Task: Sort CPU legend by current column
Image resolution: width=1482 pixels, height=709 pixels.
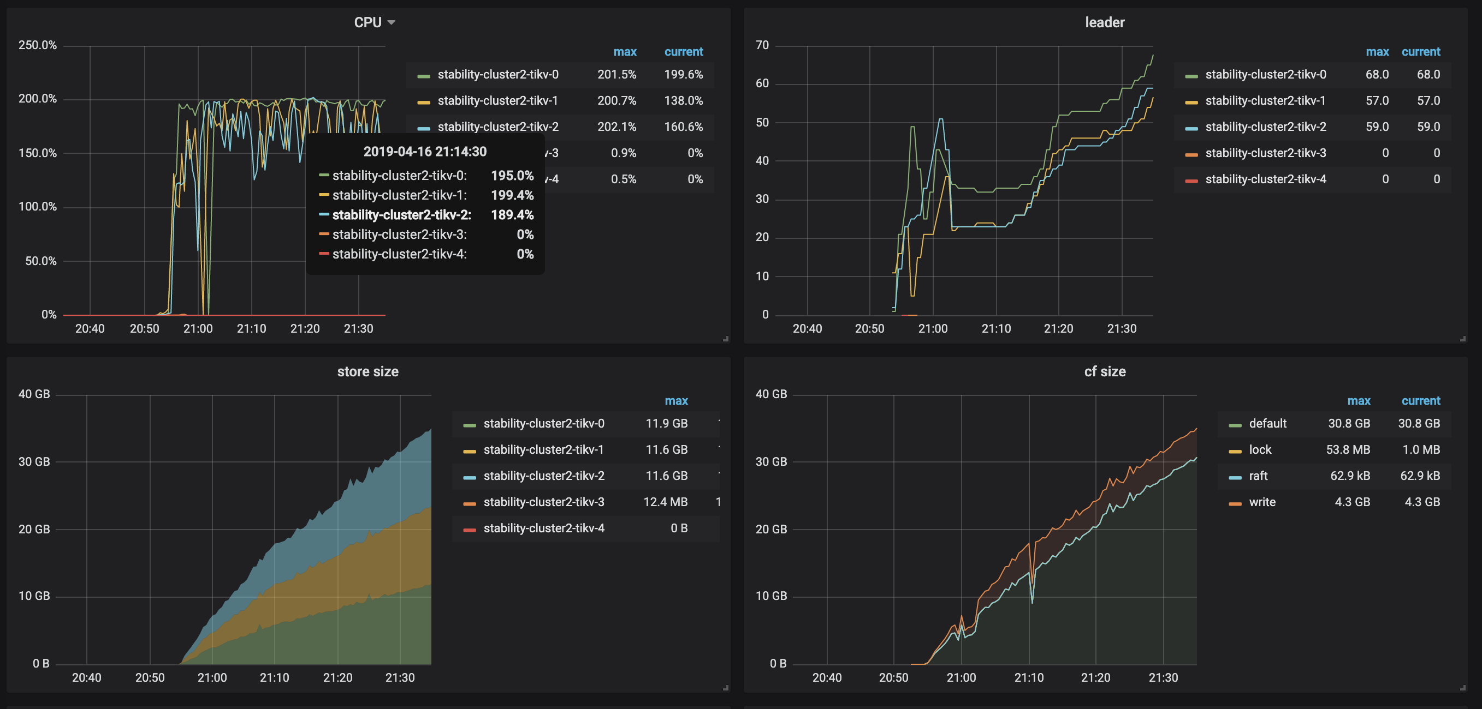Action: coord(683,52)
